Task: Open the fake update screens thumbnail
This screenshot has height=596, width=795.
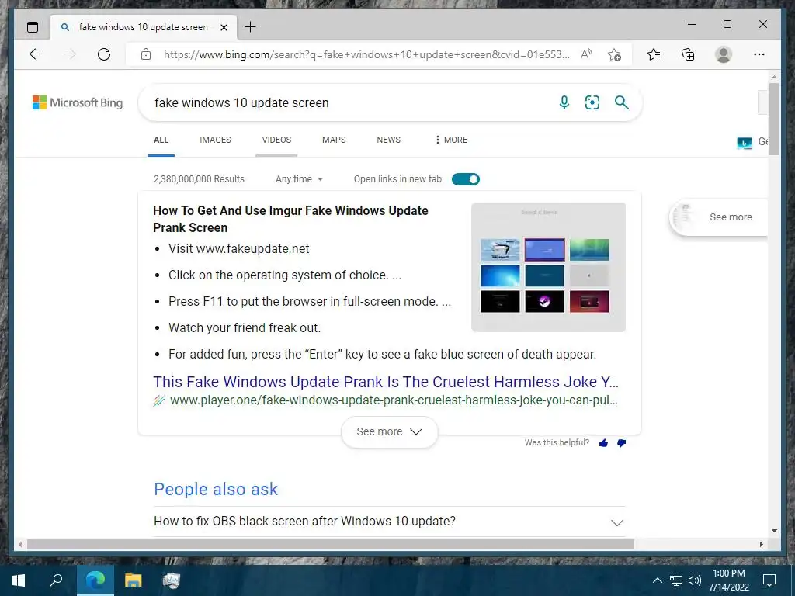Action: [548, 267]
